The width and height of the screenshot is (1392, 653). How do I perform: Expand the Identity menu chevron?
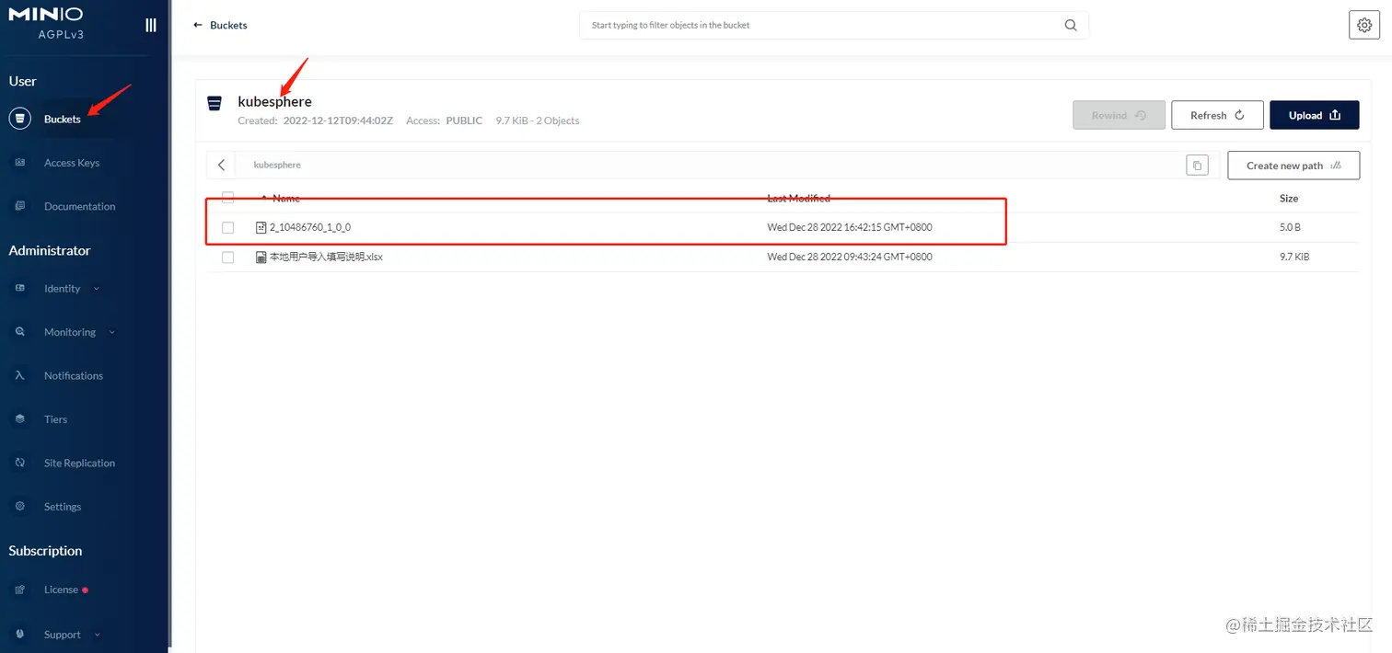[x=97, y=289]
